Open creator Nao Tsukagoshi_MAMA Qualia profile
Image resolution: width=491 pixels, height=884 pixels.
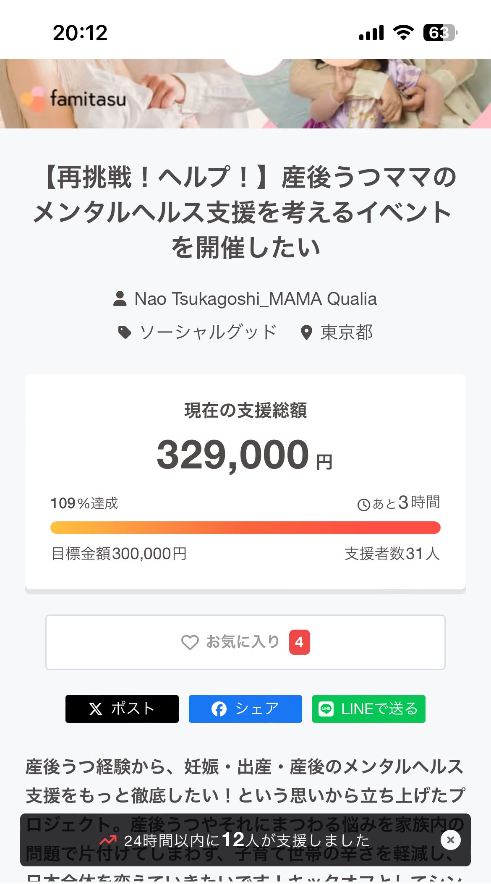(255, 299)
